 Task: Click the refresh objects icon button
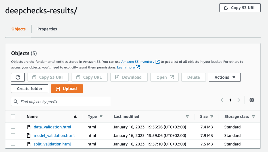click(x=18, y=77)
